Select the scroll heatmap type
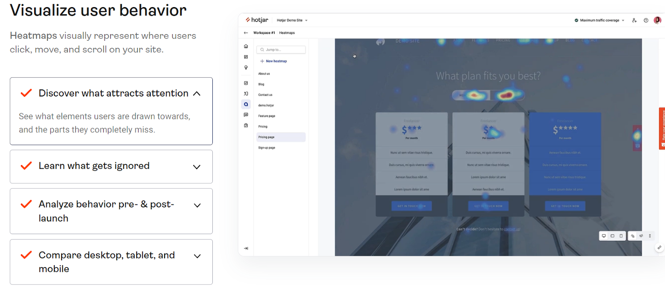Viewport: 665px width, 289px height. [650, 236]
